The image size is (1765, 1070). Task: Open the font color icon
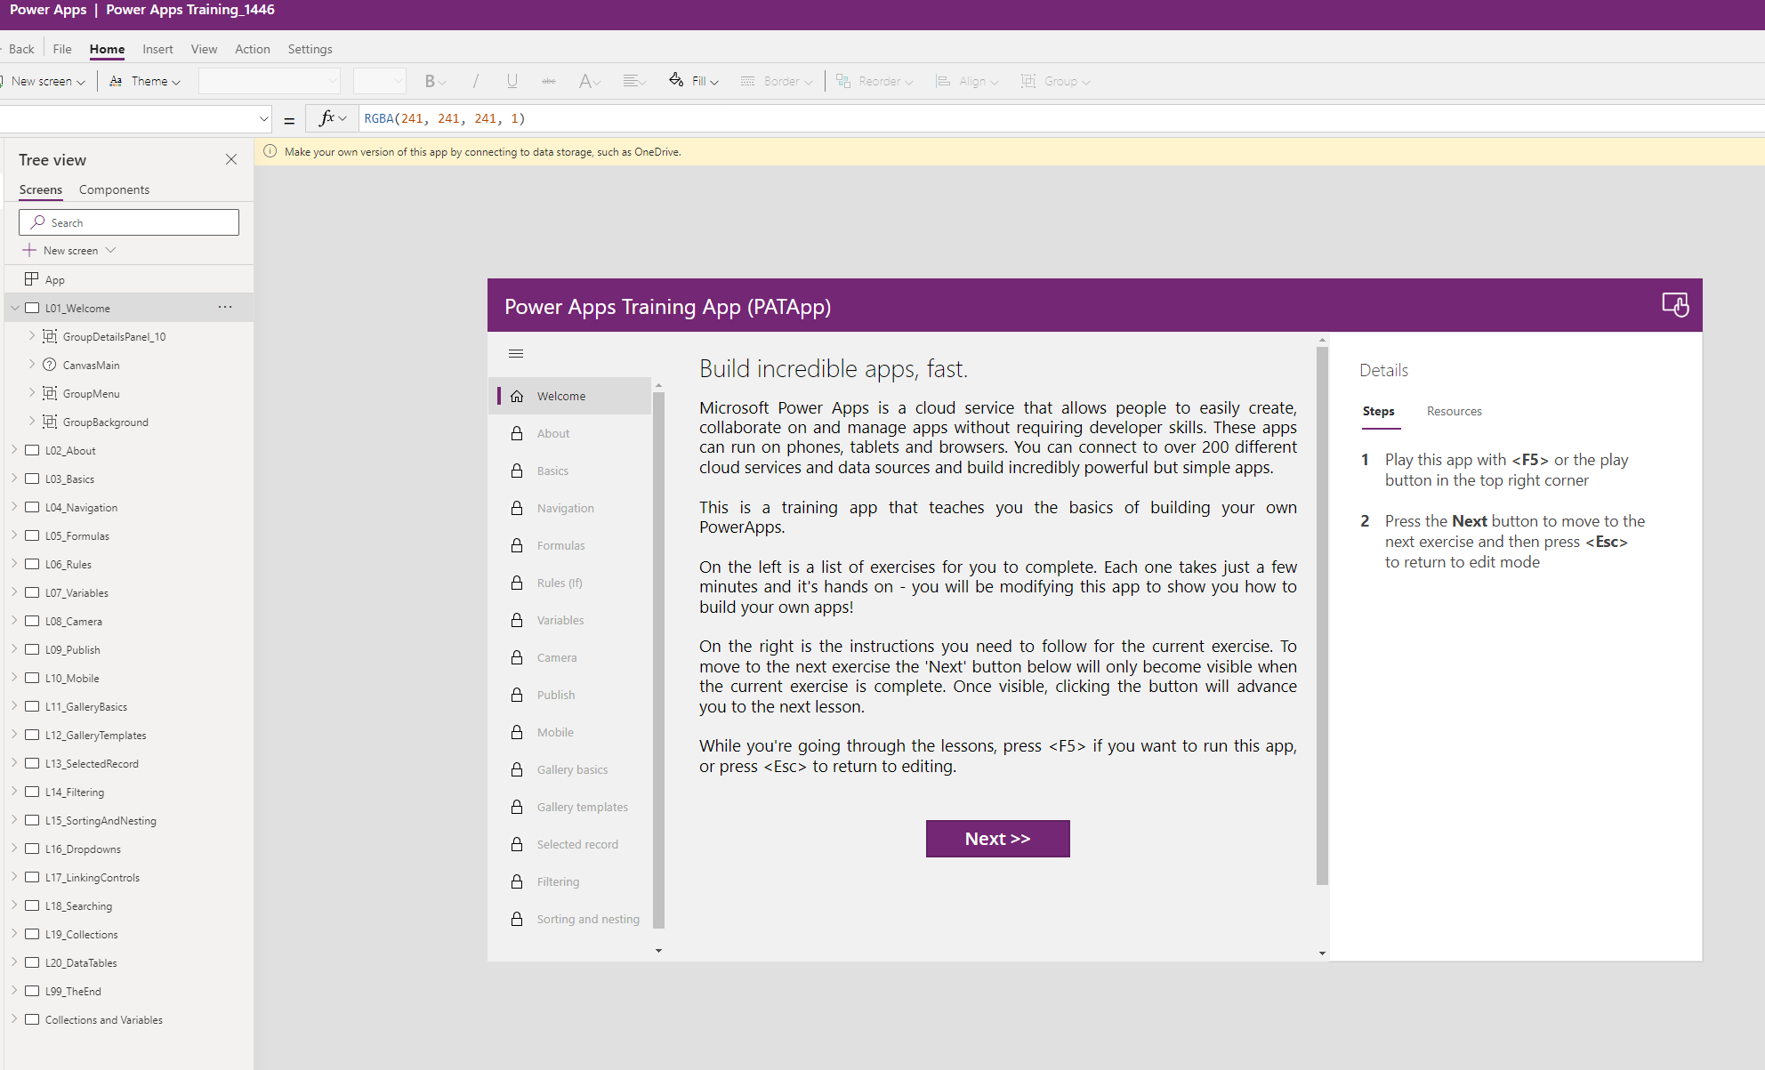[x=590, y=81]
